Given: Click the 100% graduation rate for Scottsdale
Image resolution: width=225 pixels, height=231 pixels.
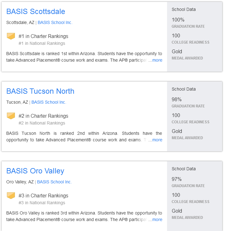Looking at the screenshot, I should tap(178, 20).
